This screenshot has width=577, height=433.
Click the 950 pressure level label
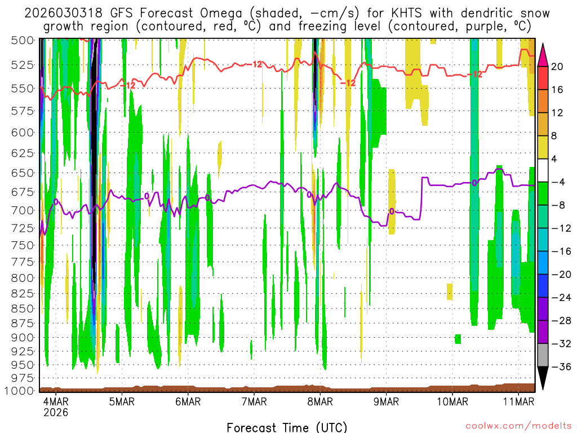pos(23,365)
